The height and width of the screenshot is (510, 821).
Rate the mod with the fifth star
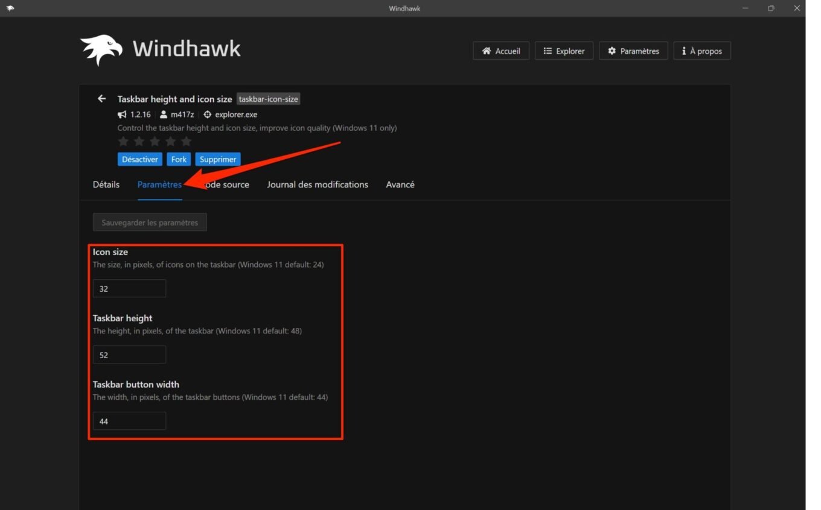click(186, 141)
